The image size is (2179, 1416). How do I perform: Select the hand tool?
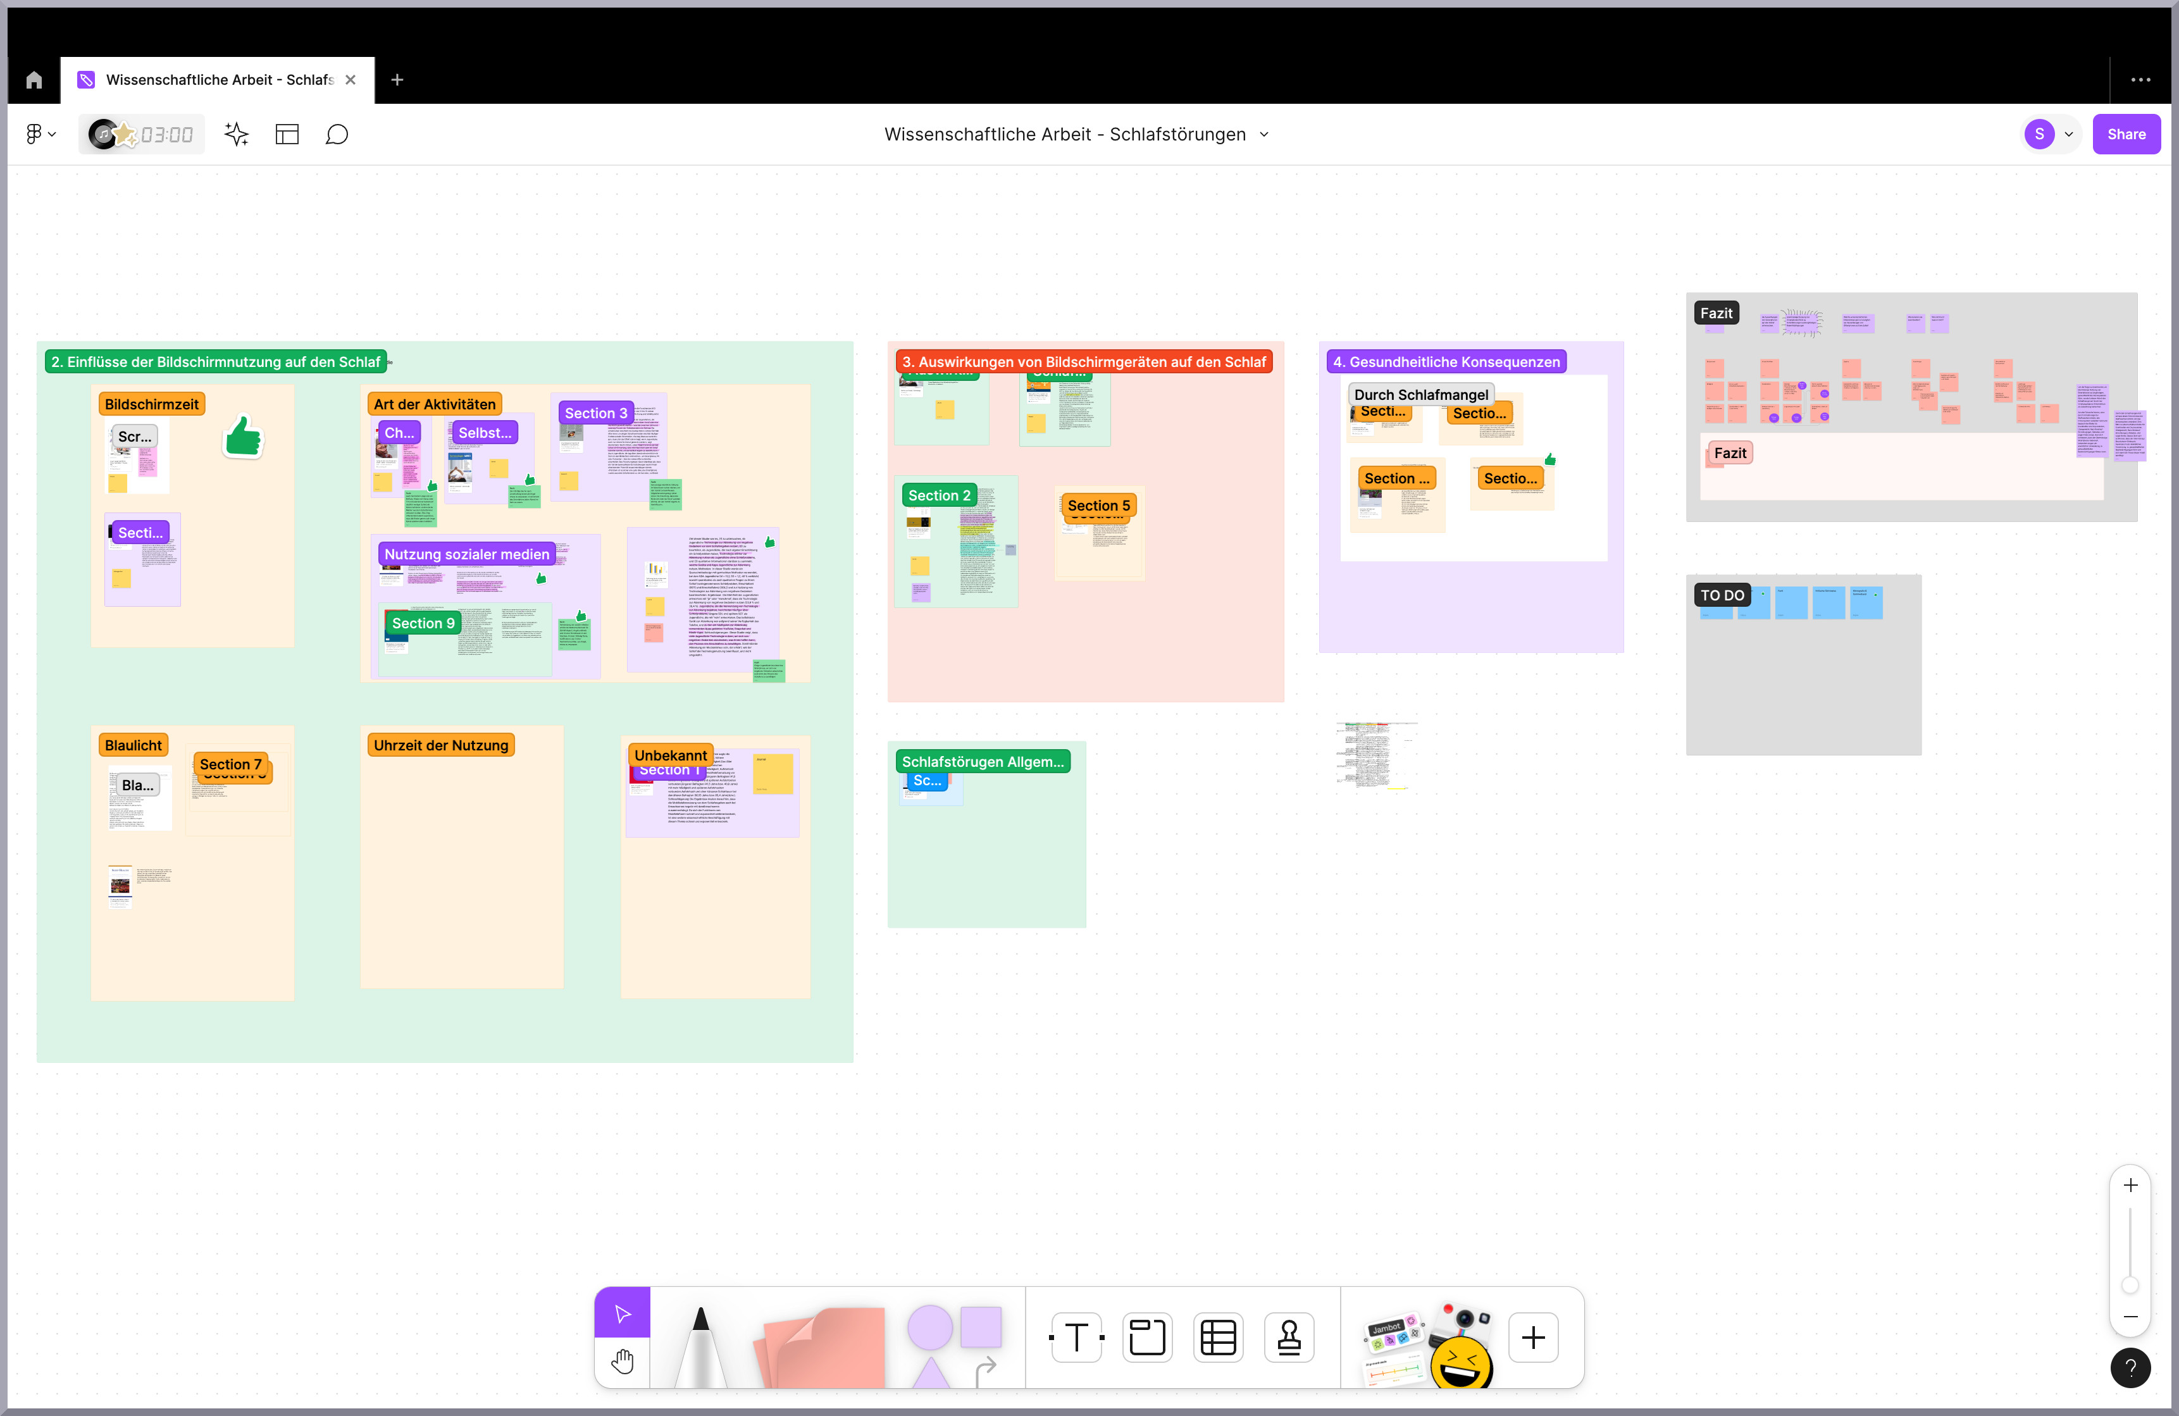pos(623,1361)
